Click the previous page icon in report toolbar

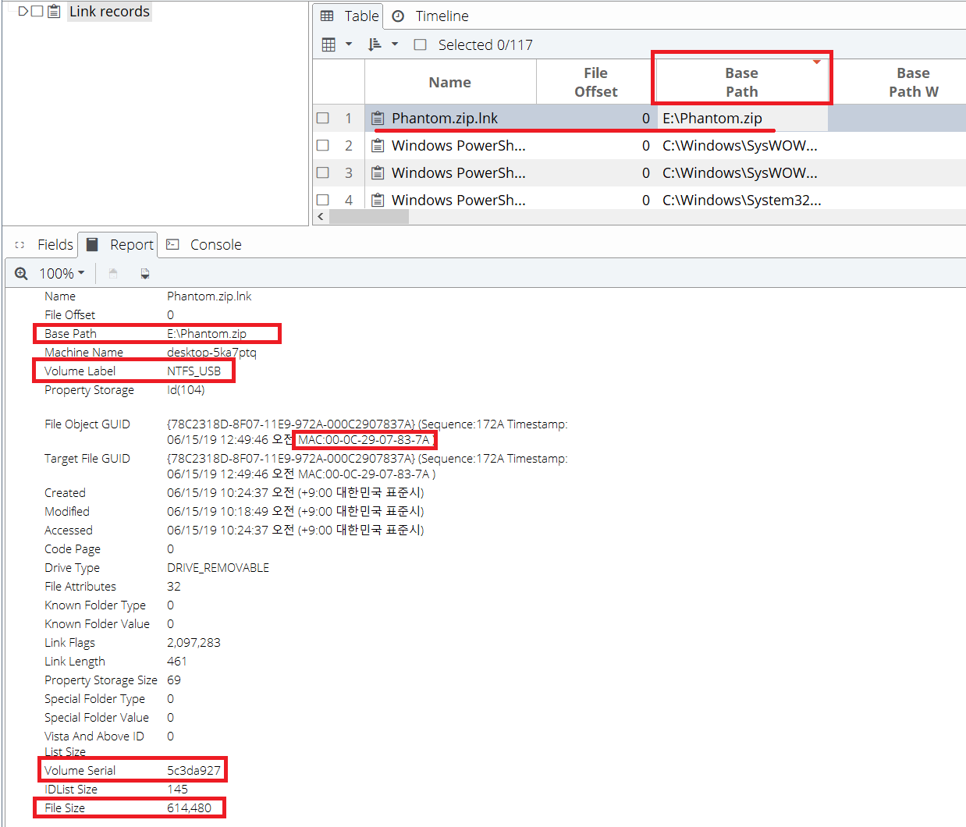pos(113,274)
